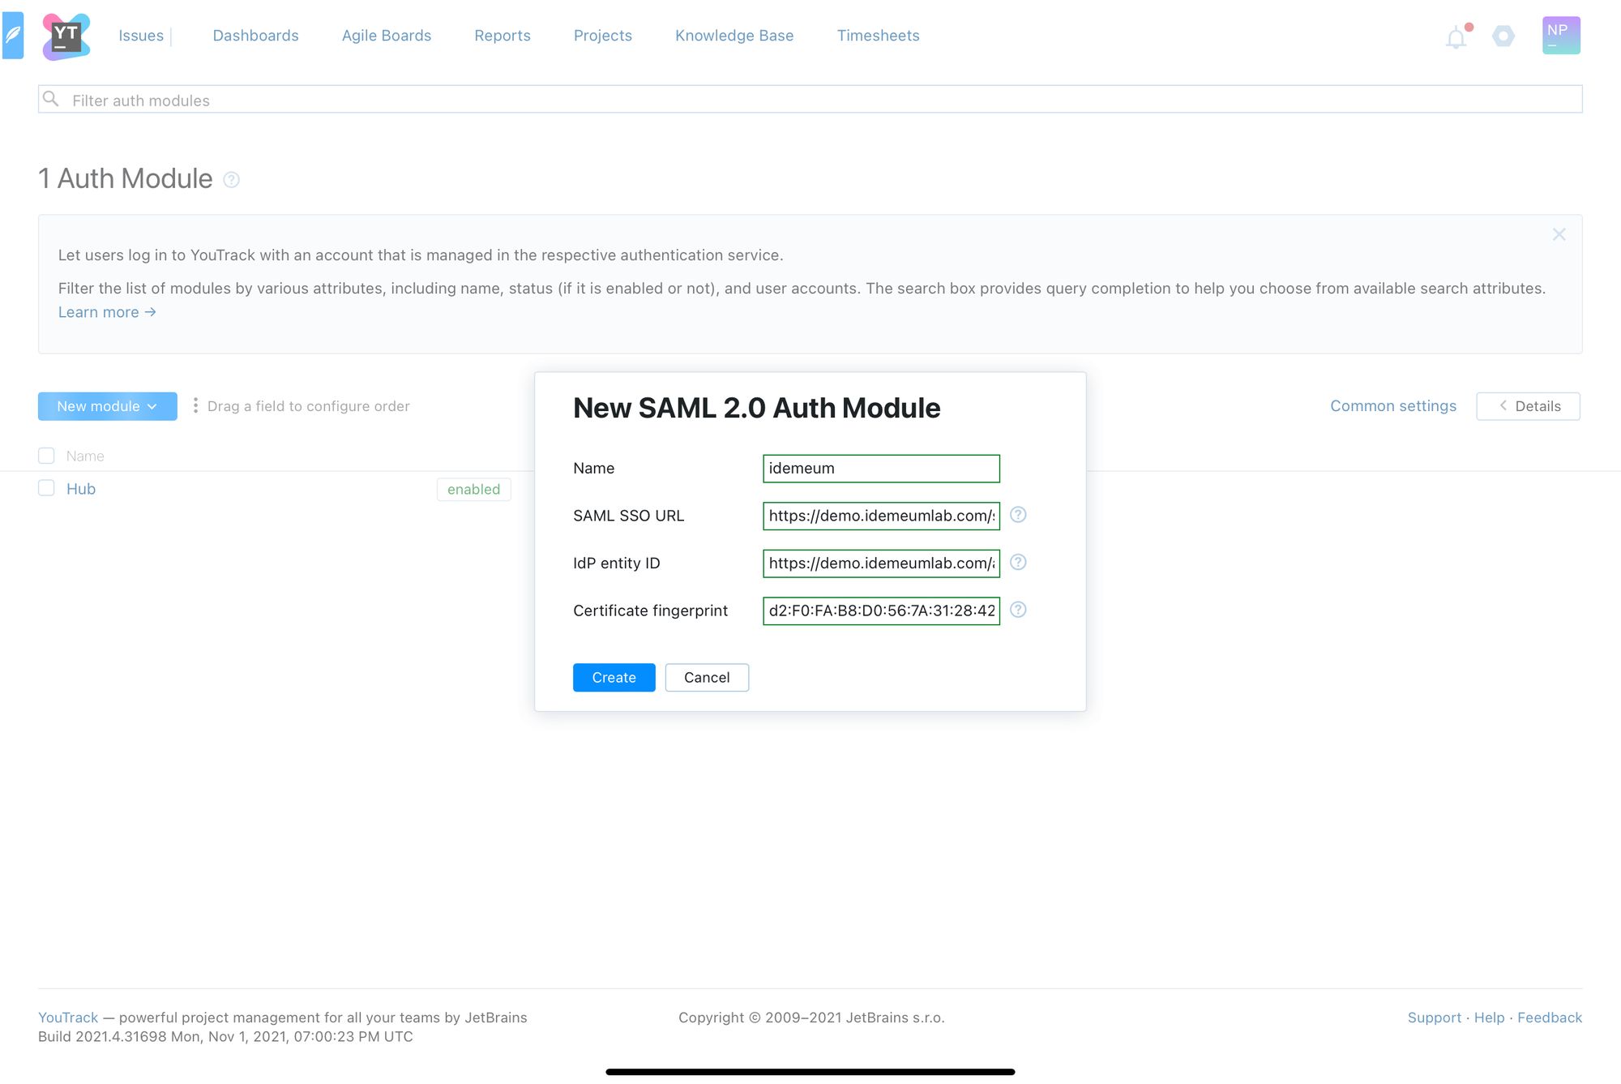The height and width of the screenshot is (1084, 1621).
Task: Go to Issues tab
Action: tap(141, 36)
